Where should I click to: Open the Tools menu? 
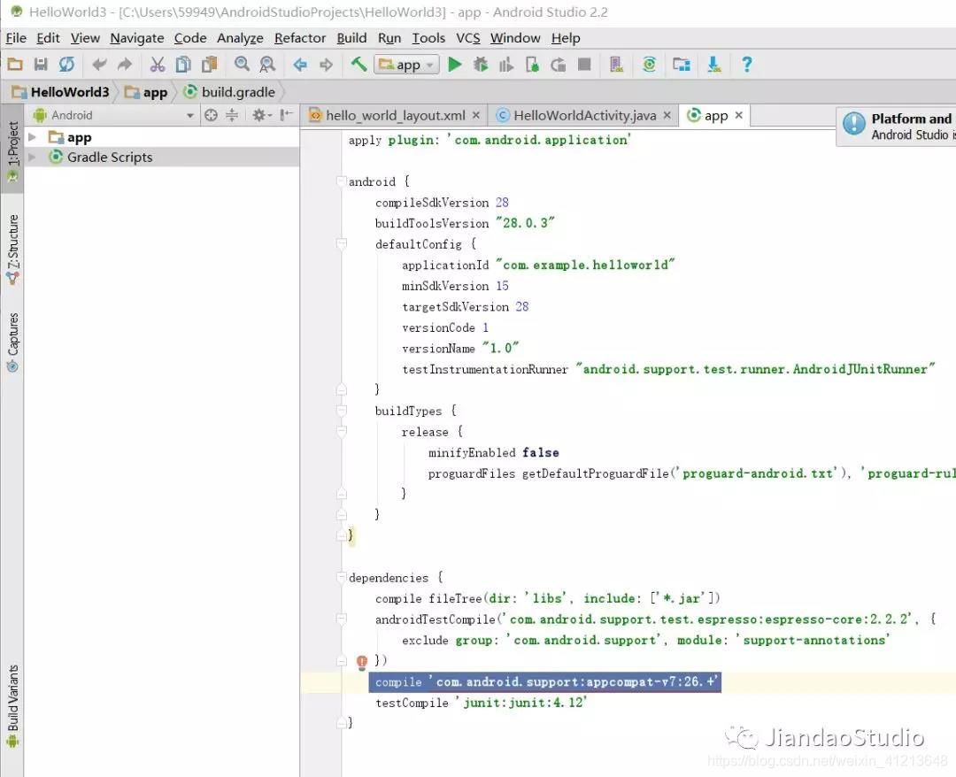pyautogui.click(x=428, y=38)
